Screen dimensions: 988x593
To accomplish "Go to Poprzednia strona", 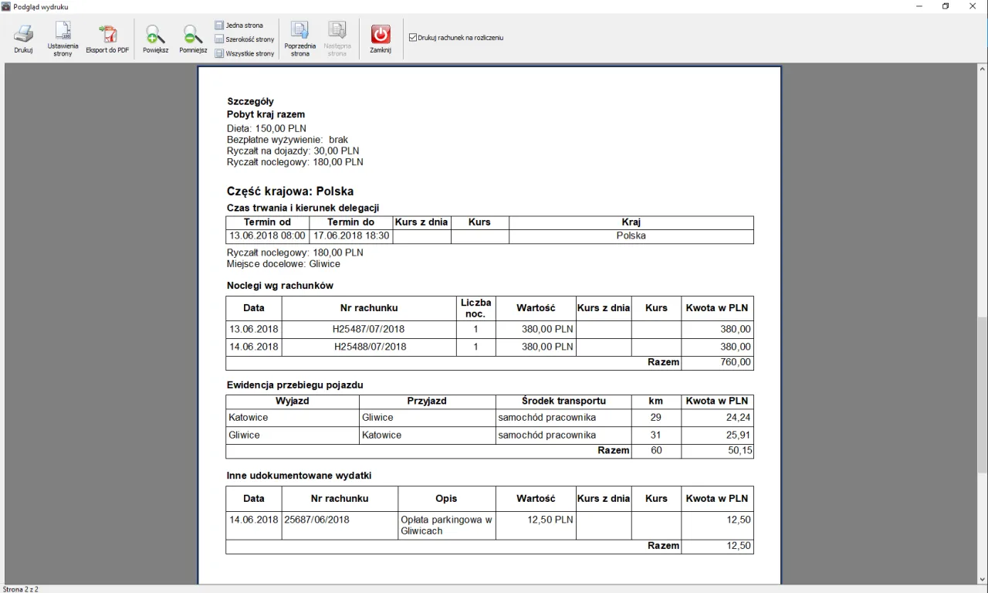I will click(x=299, y=31).
